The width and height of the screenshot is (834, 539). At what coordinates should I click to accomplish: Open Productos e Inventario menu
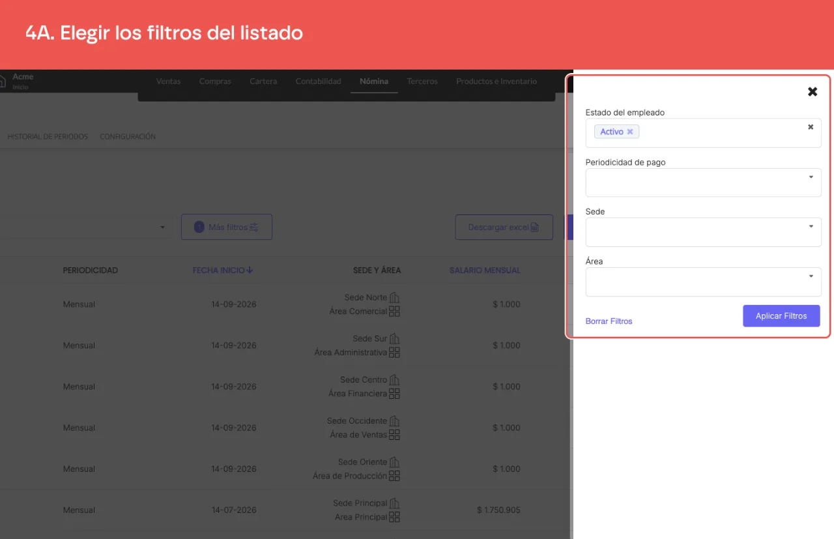(496, 81)
